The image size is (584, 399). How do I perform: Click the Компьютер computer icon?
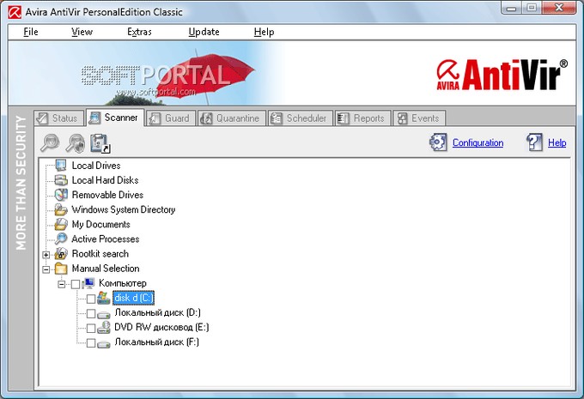pyautogui.click(x=88, y=283)
